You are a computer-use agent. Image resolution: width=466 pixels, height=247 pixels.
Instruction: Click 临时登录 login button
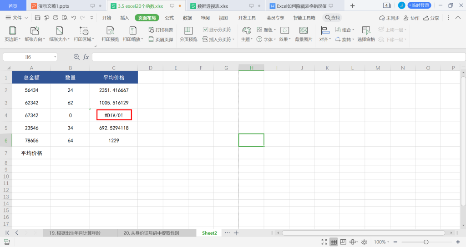[419, 5]
